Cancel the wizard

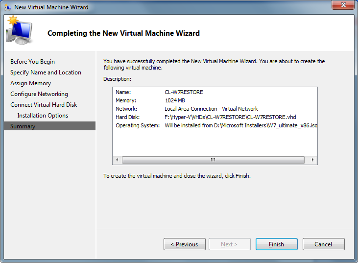[323, 244]
